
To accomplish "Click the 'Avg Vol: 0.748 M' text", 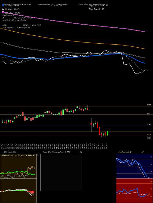I will [99, 6].
